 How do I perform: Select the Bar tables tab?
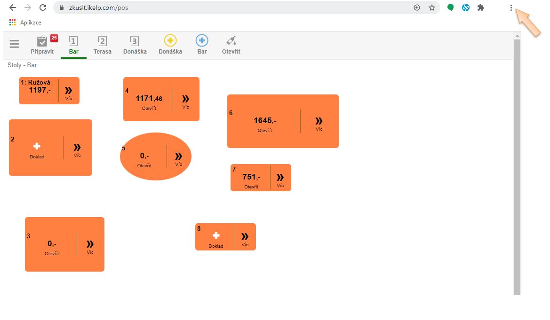pos(73,45)
